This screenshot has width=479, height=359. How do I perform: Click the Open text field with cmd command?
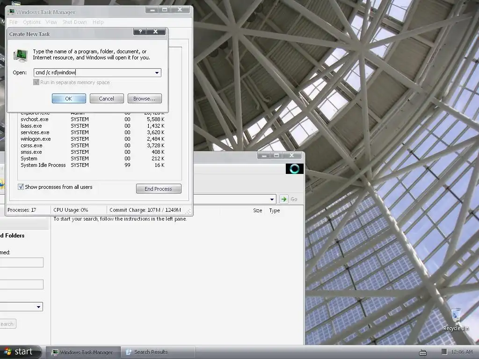[97, 72]
